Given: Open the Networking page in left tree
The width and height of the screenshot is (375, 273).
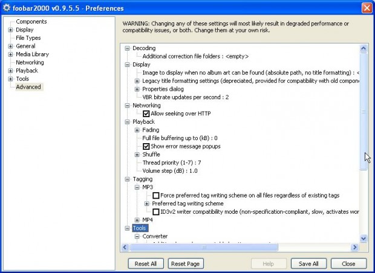Looking at the screenshot, I should pos(30,63).
